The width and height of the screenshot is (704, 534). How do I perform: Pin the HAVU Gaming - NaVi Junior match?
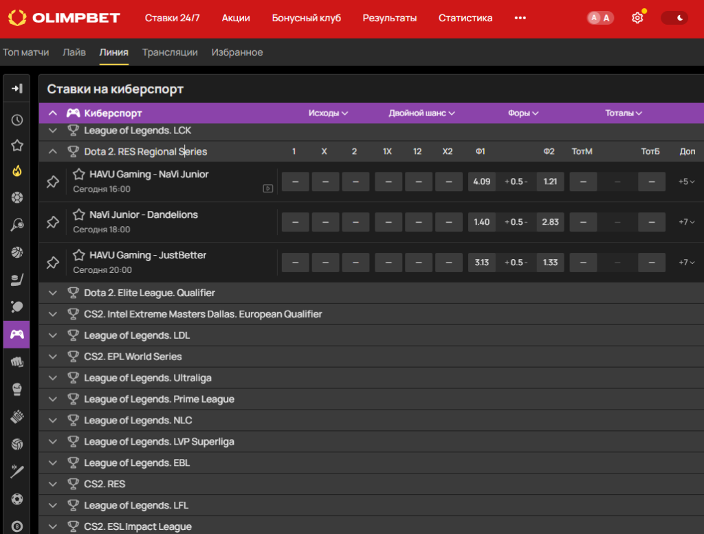click(53, 181)
